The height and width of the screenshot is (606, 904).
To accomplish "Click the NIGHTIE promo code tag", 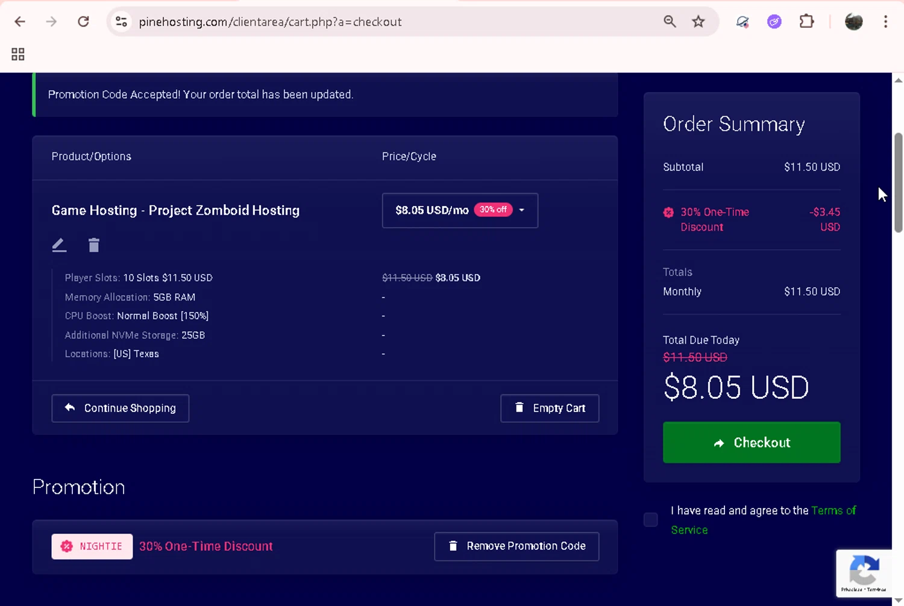I will coord(92,546).
